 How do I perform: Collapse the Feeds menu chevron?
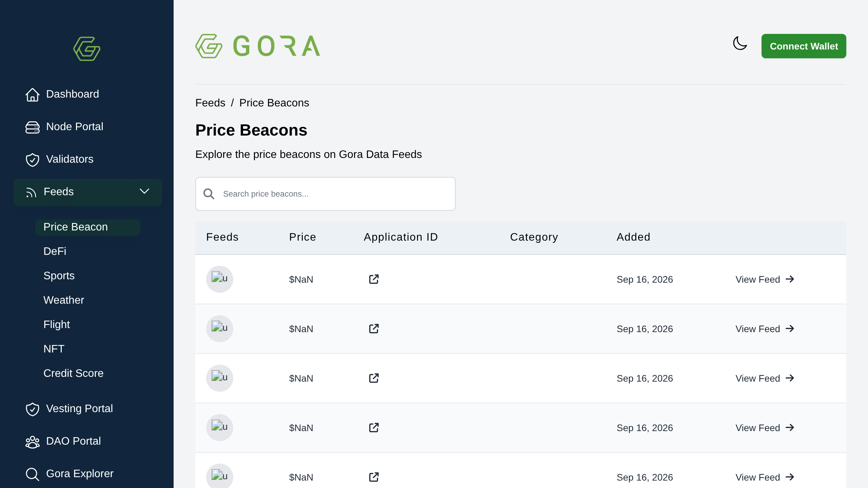tap(144, 191)
